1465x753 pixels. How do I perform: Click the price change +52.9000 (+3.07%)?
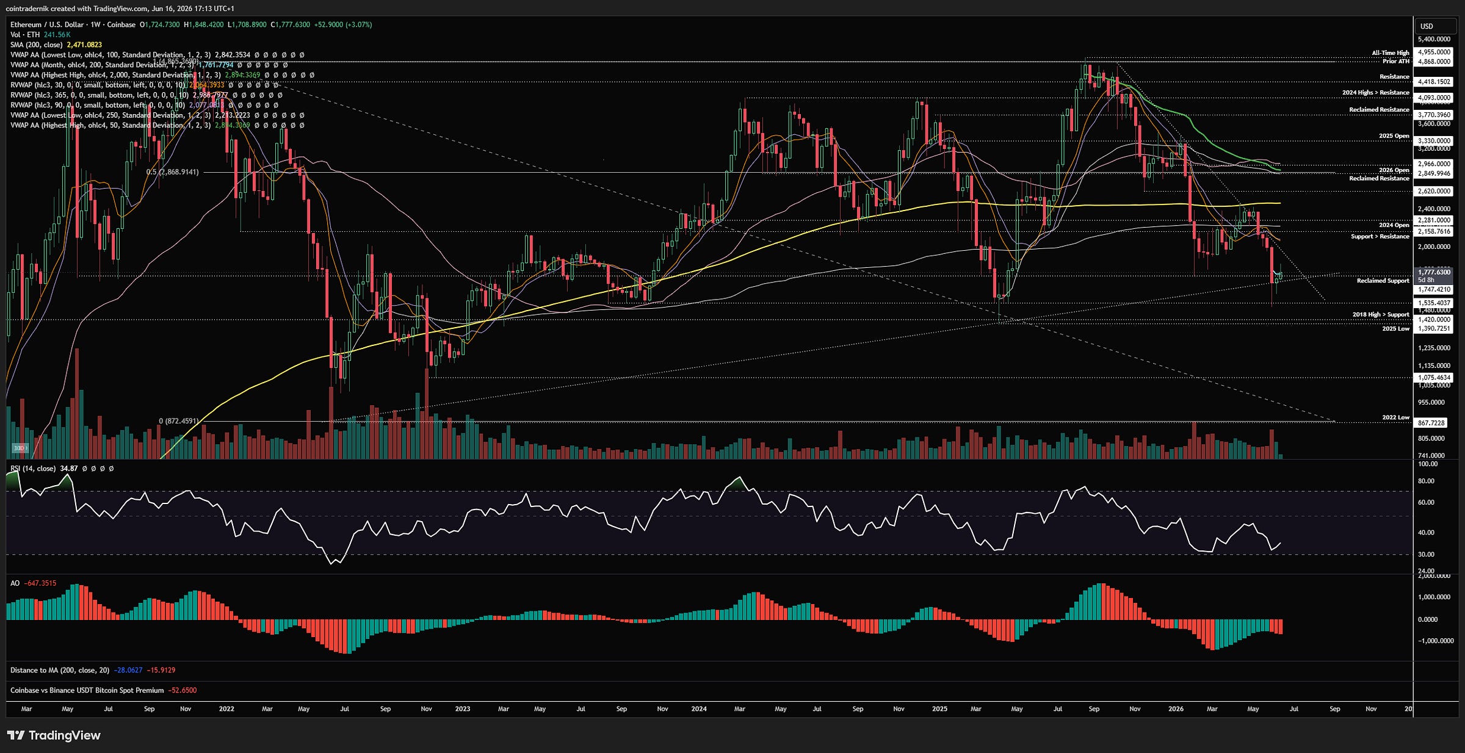tap(343, 24)
